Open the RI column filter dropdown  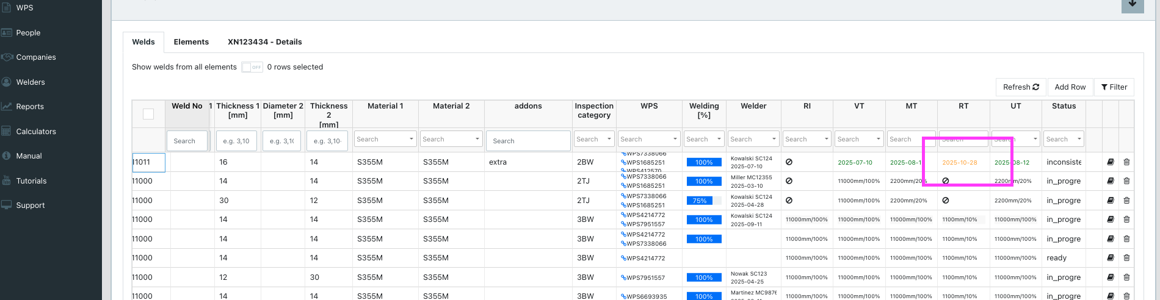pos(807,139)
